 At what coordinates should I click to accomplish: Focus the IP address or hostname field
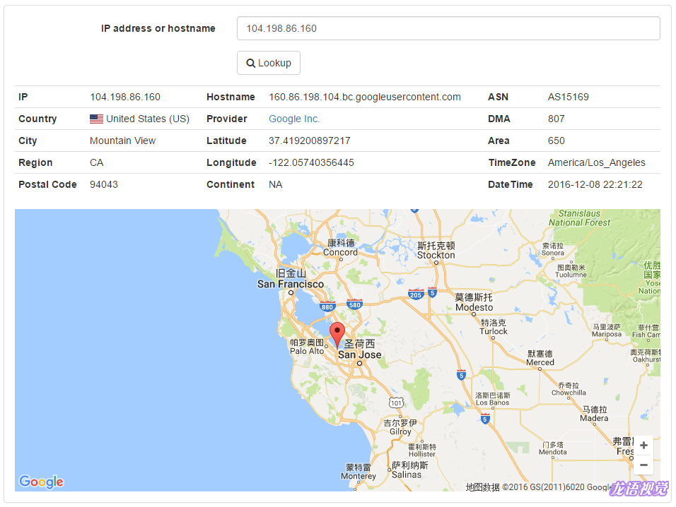448,28
